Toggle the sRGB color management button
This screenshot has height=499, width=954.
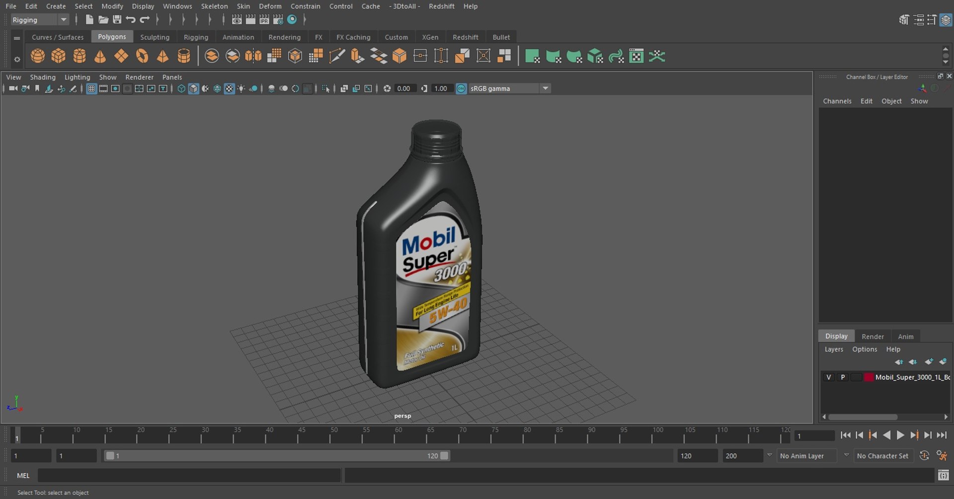pyautogui.click(x=461, y=88)
